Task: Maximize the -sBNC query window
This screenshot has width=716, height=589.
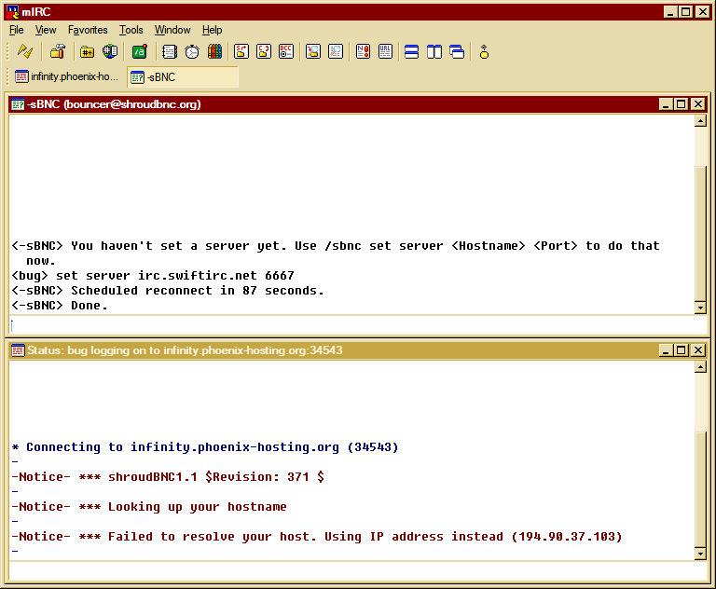Action: pyautogui.click(x=682, y=104)
